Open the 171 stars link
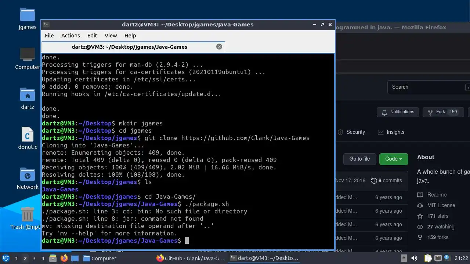Screen dimensions: 470x264 (x=433, y=216)
